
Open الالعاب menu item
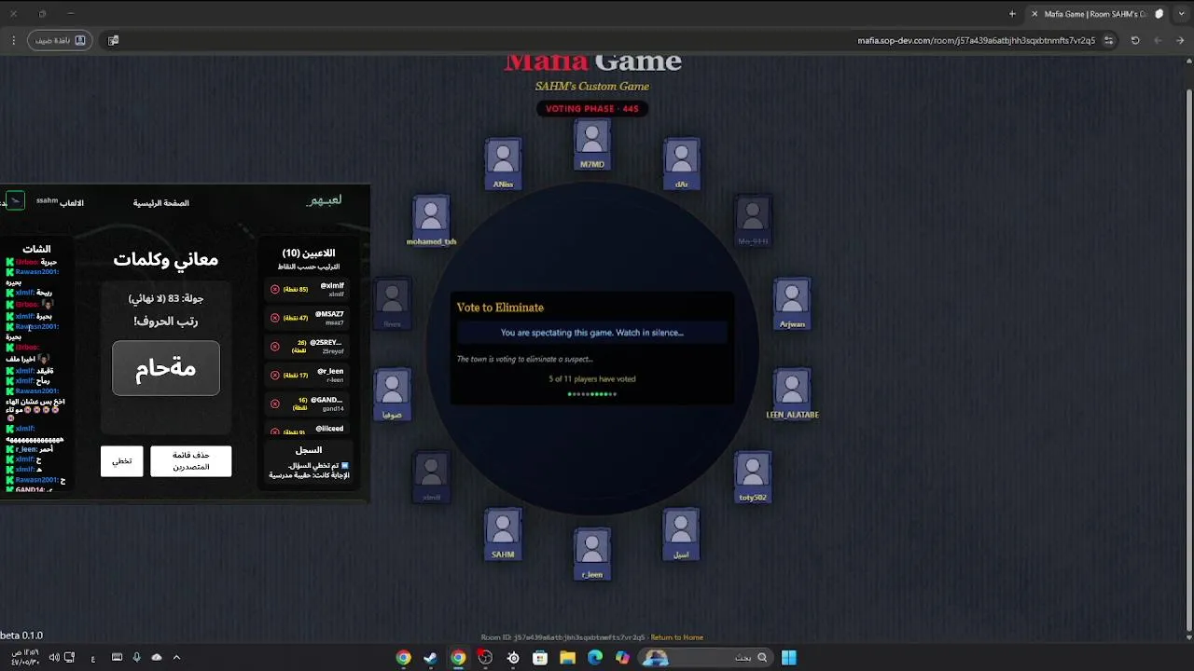tap(72, 203)
